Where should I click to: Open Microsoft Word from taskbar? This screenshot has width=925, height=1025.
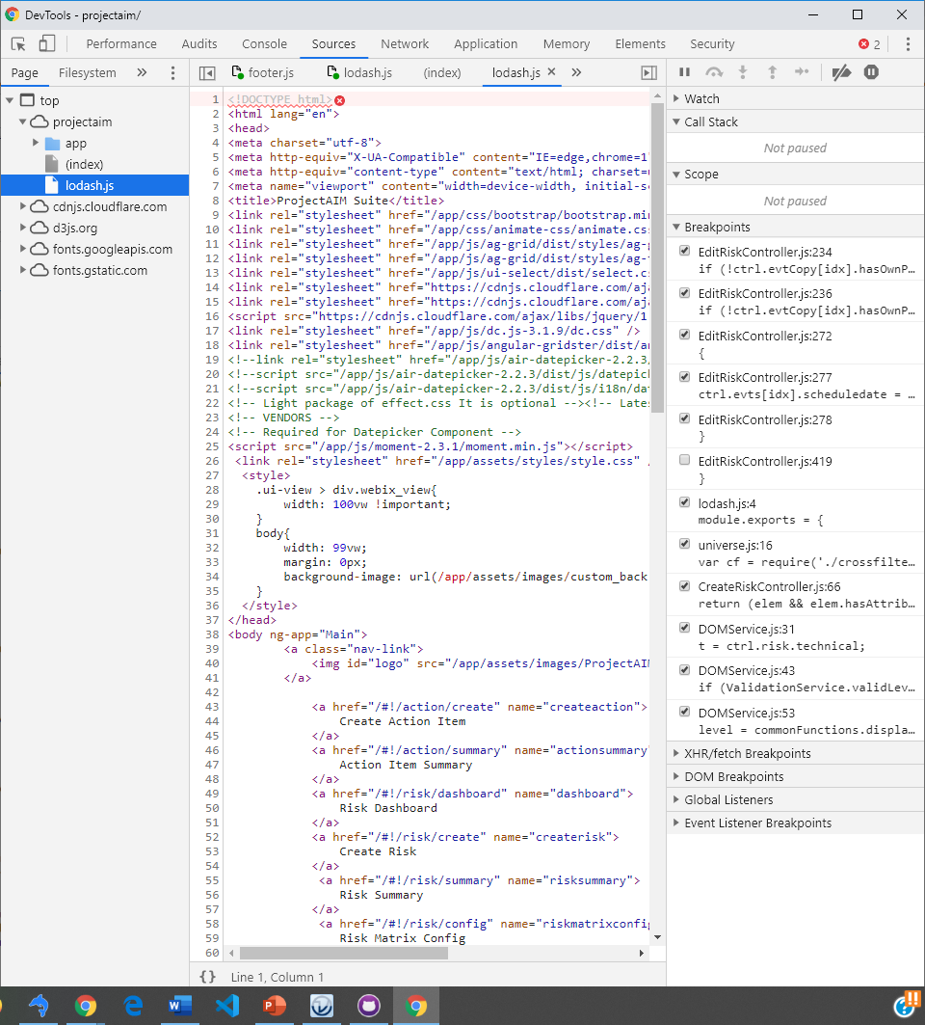179,1006
